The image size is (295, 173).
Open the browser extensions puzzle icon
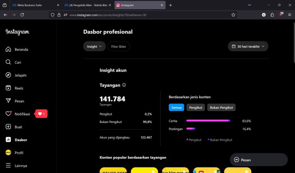pyautogui.click(x=272, y=15)
